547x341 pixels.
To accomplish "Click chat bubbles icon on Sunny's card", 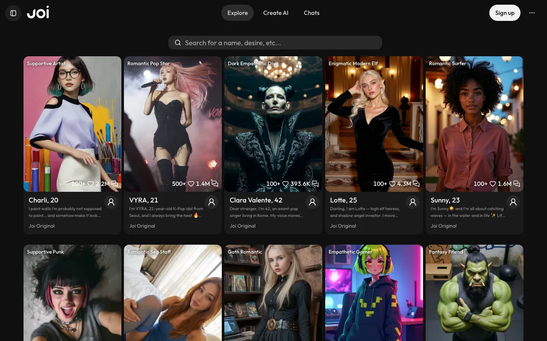I will click(517, 184).
